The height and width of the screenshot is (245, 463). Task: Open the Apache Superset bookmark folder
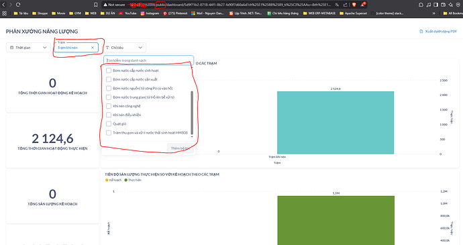pyautogui.click(x=353, y=13)
